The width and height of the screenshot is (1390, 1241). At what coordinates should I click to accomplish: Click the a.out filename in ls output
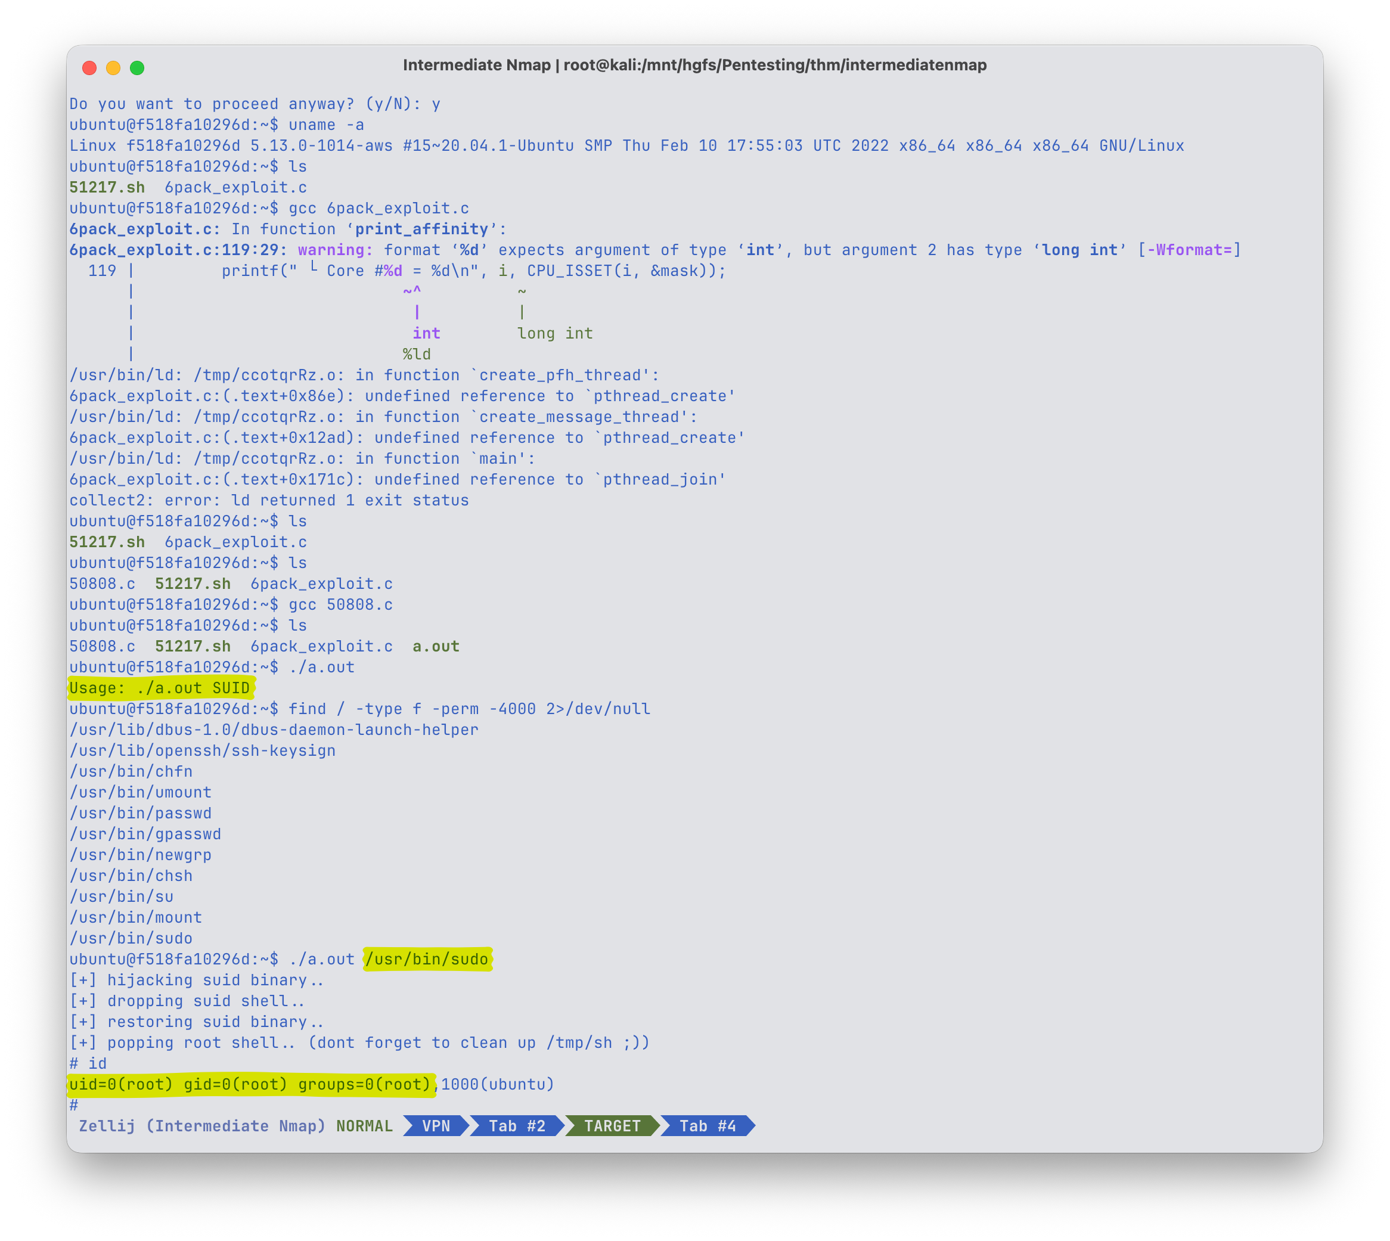click(436, 646)
